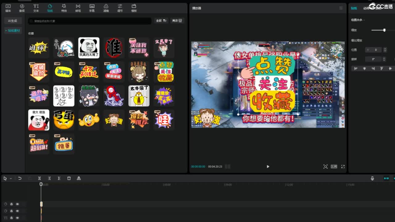Open the 模板 templates tab icon
The height and width of the screenshot is (222, 395).
click(134, 8)
